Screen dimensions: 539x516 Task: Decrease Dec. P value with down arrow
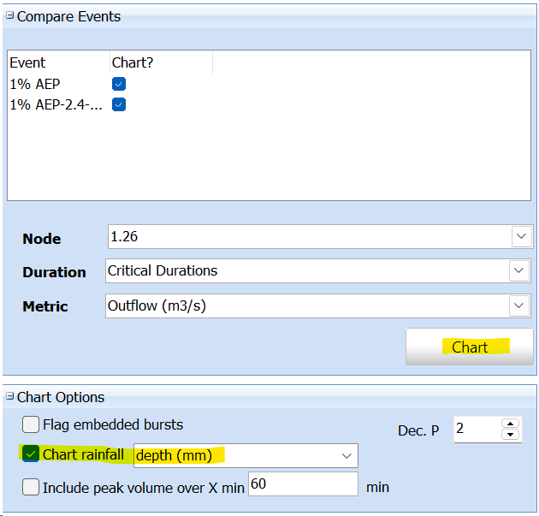tap(512, 435)
